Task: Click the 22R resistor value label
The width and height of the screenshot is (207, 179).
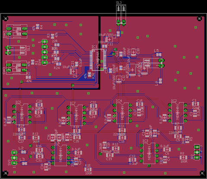Action: (55, 41)
